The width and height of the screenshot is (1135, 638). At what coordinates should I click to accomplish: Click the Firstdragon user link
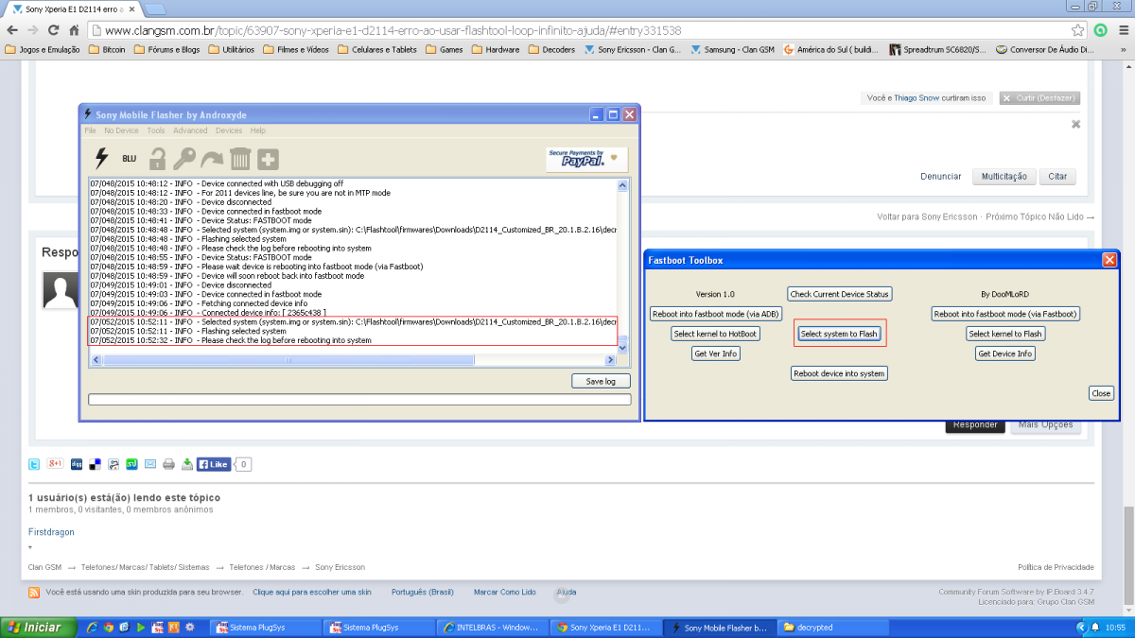[x=52, y=532]
